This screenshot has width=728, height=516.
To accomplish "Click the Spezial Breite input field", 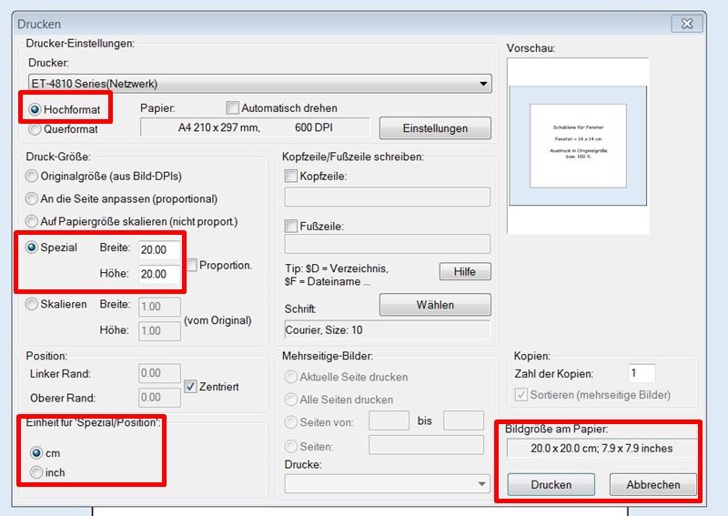I will (x=158, y=248).
